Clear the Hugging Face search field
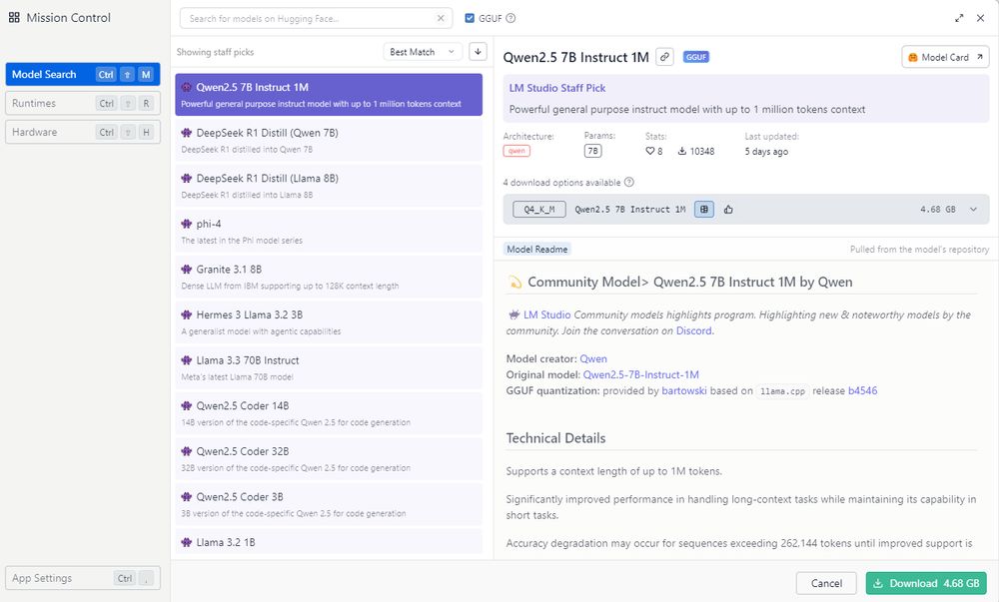Viewport: 999px width, 602px height. [x=441, y=18]
